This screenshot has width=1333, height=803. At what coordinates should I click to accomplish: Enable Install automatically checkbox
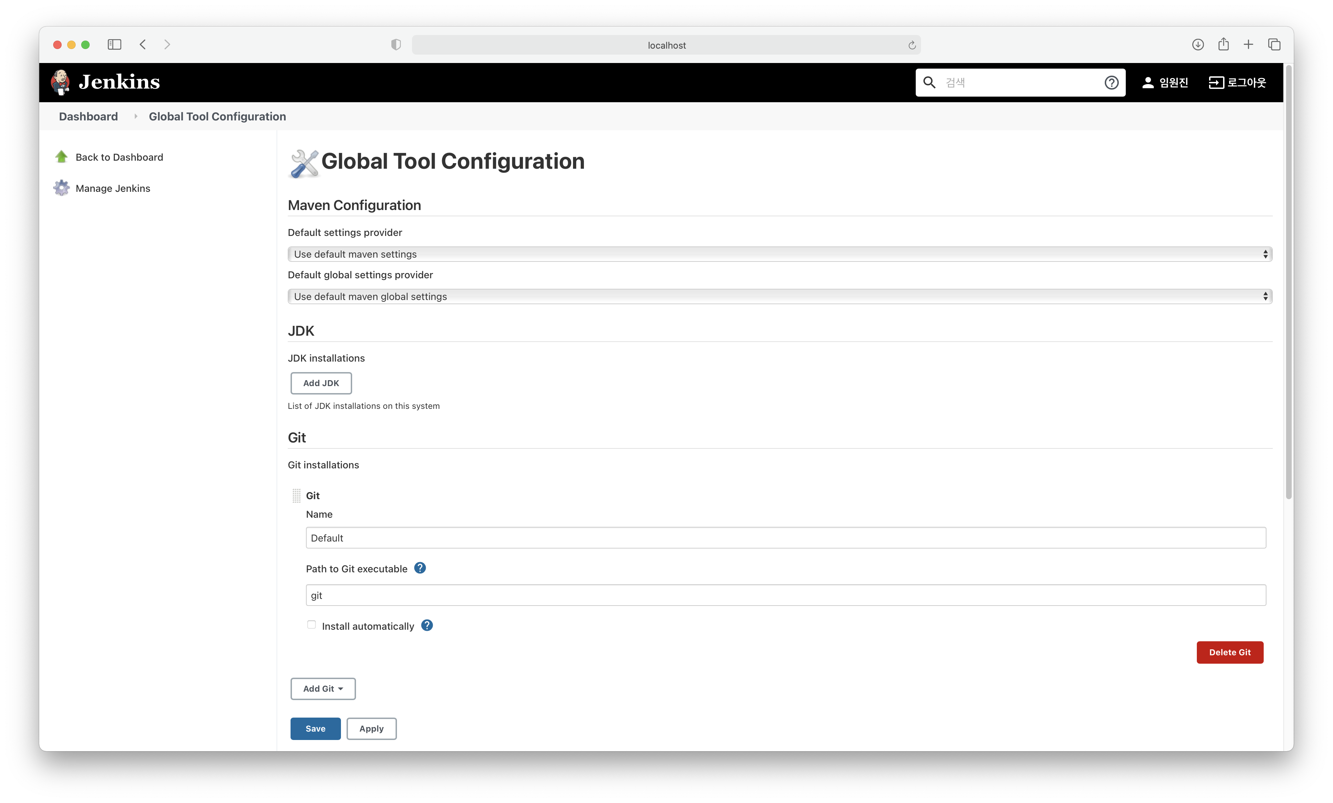pyautogui.click(x=312, y=625)
